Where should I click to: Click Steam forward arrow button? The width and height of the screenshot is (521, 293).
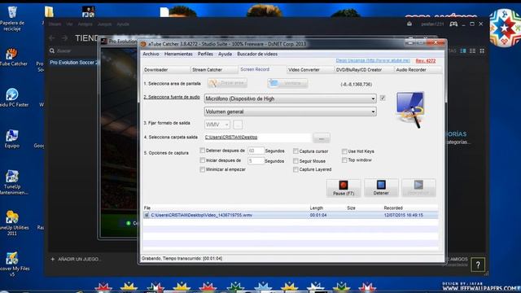point(64,38)
